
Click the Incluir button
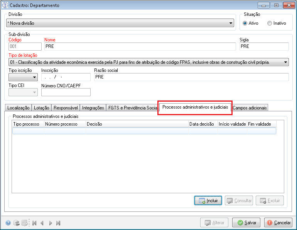click(x=208, y=201)
